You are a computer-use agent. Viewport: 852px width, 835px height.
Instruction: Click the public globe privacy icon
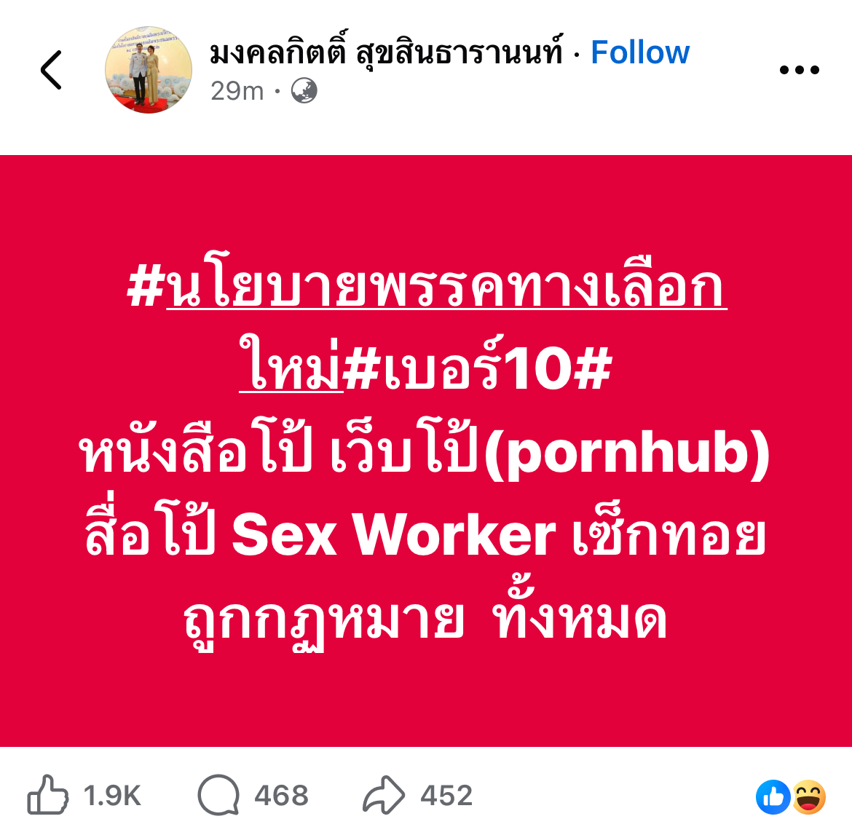304,91
